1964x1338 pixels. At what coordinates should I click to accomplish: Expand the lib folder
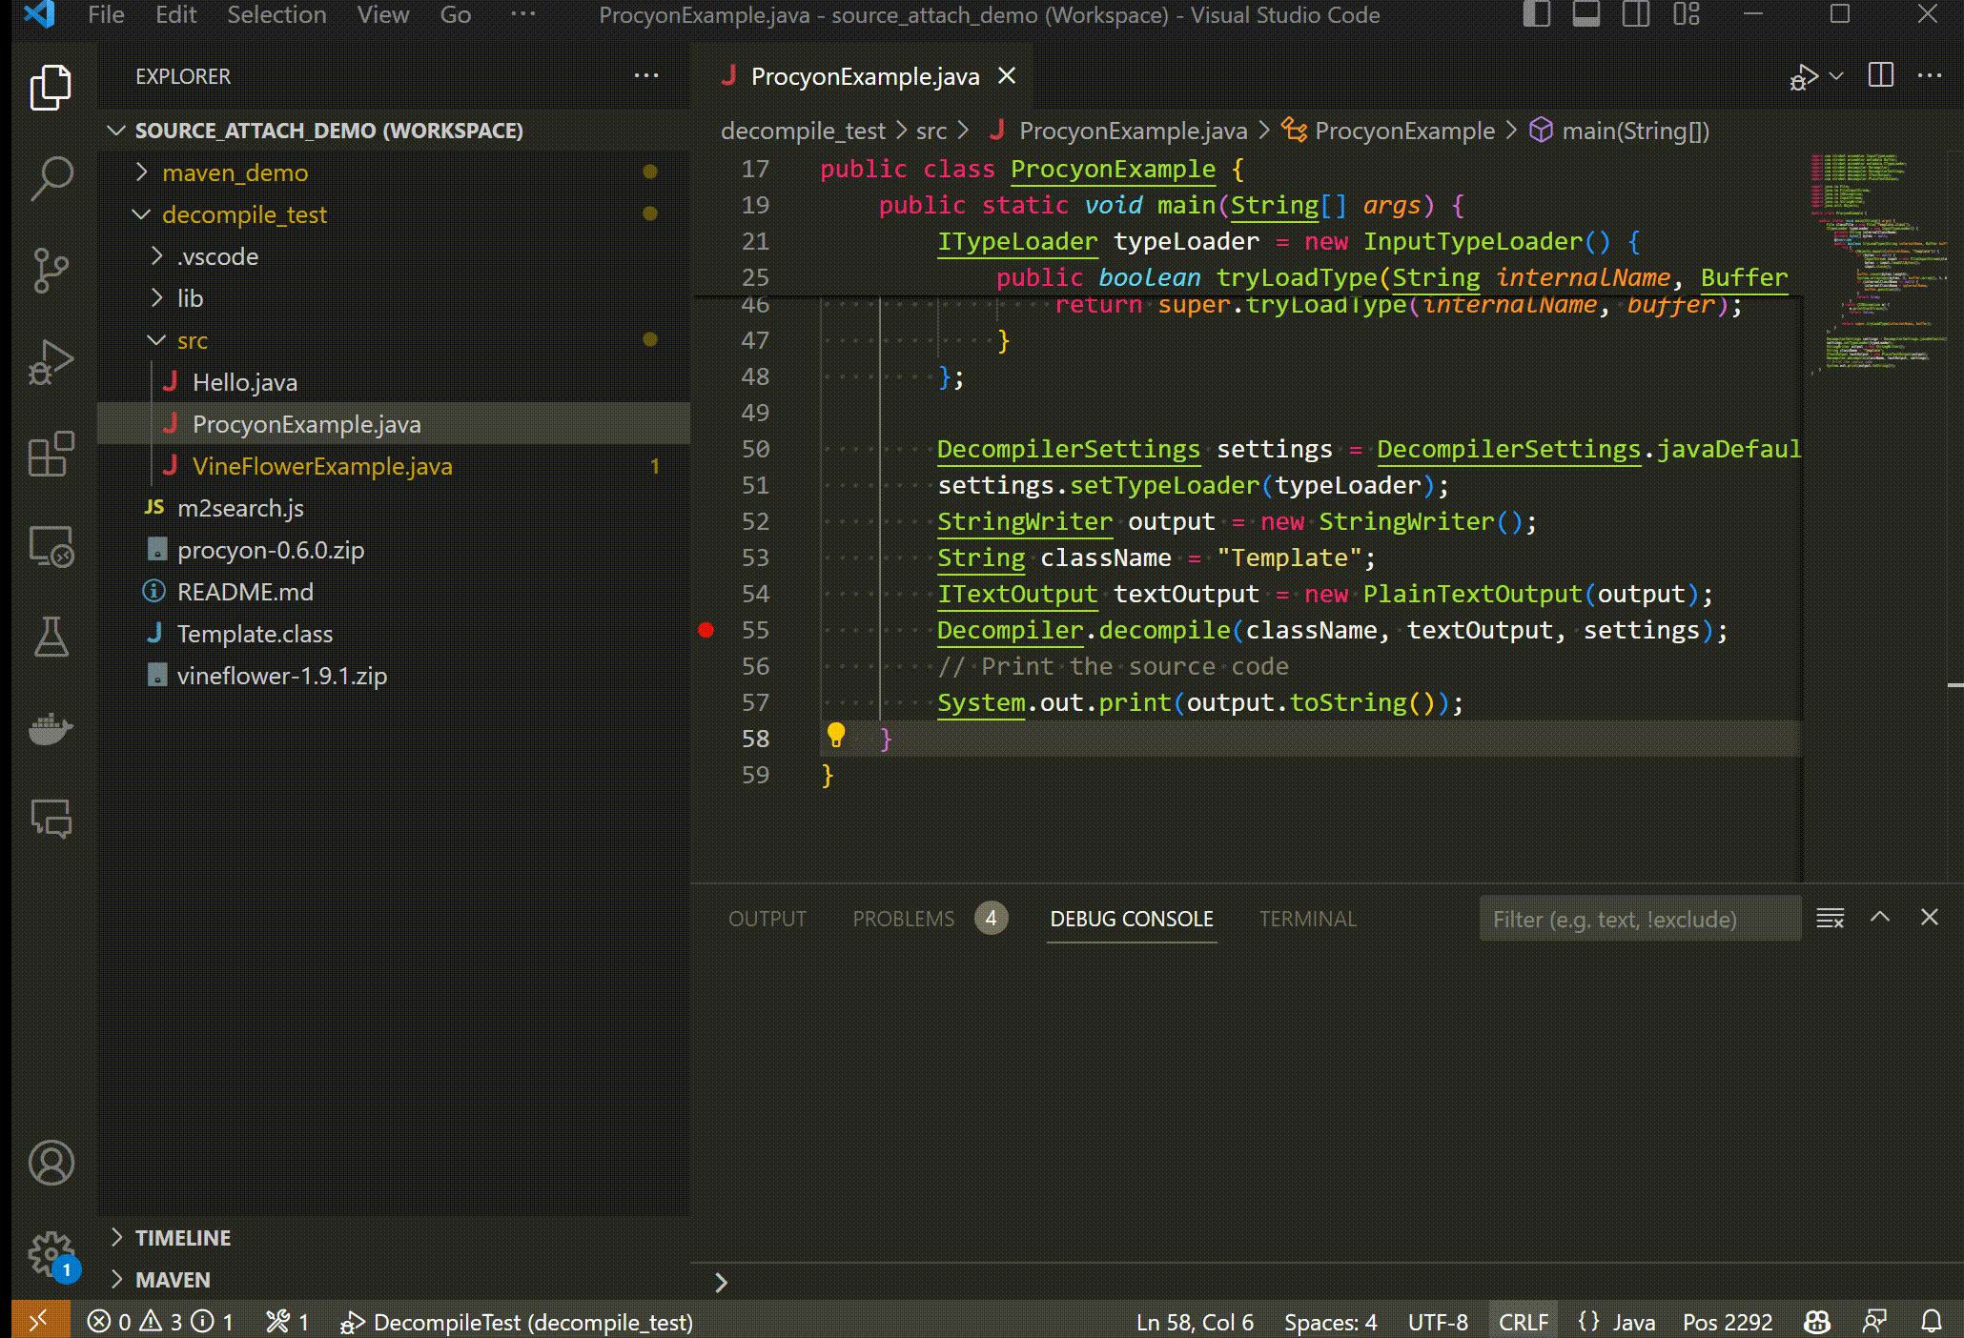tap(192, 298)
